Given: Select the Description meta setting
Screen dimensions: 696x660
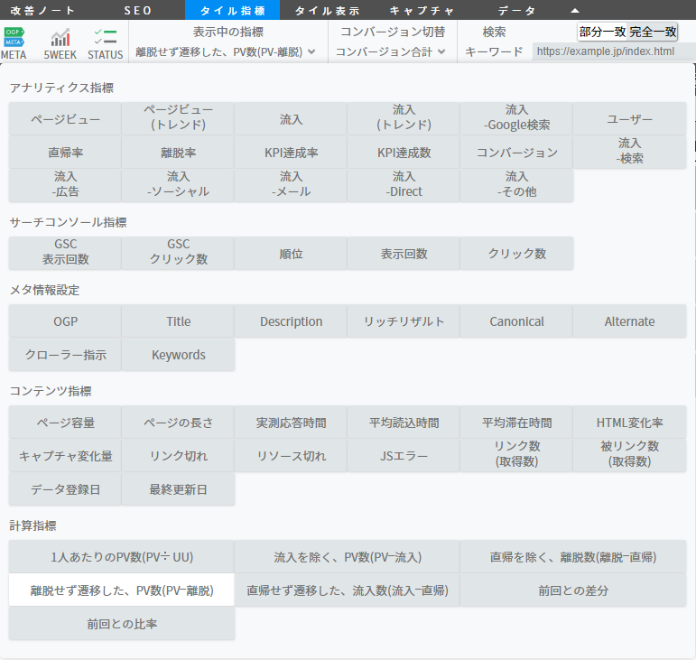Looking at the screenshot, I should pyautogui.click(x=291, y=321).
